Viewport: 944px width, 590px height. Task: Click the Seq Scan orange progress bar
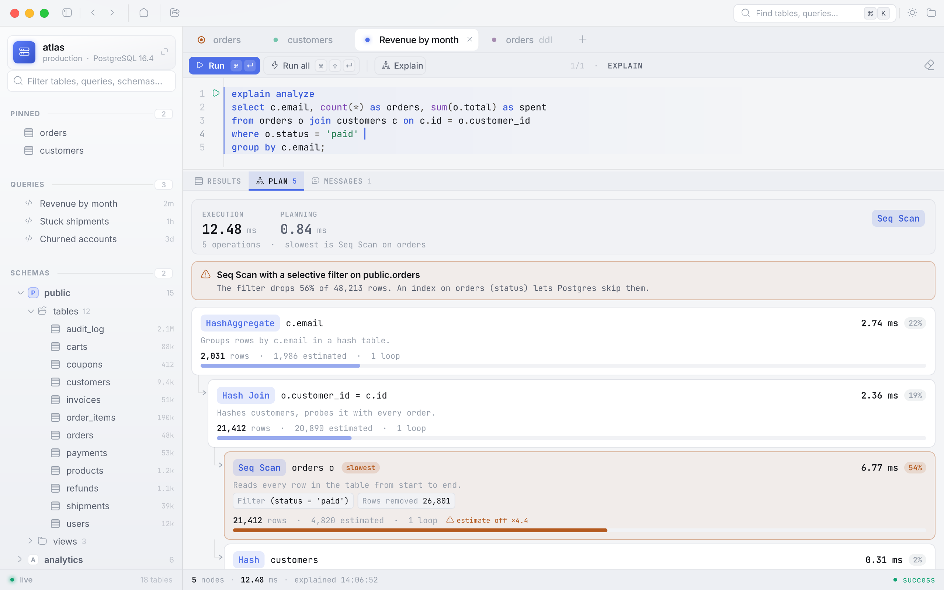coord(420,530)
